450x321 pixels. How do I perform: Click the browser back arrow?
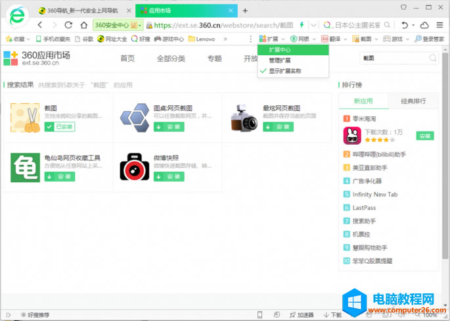pos(40,25)
